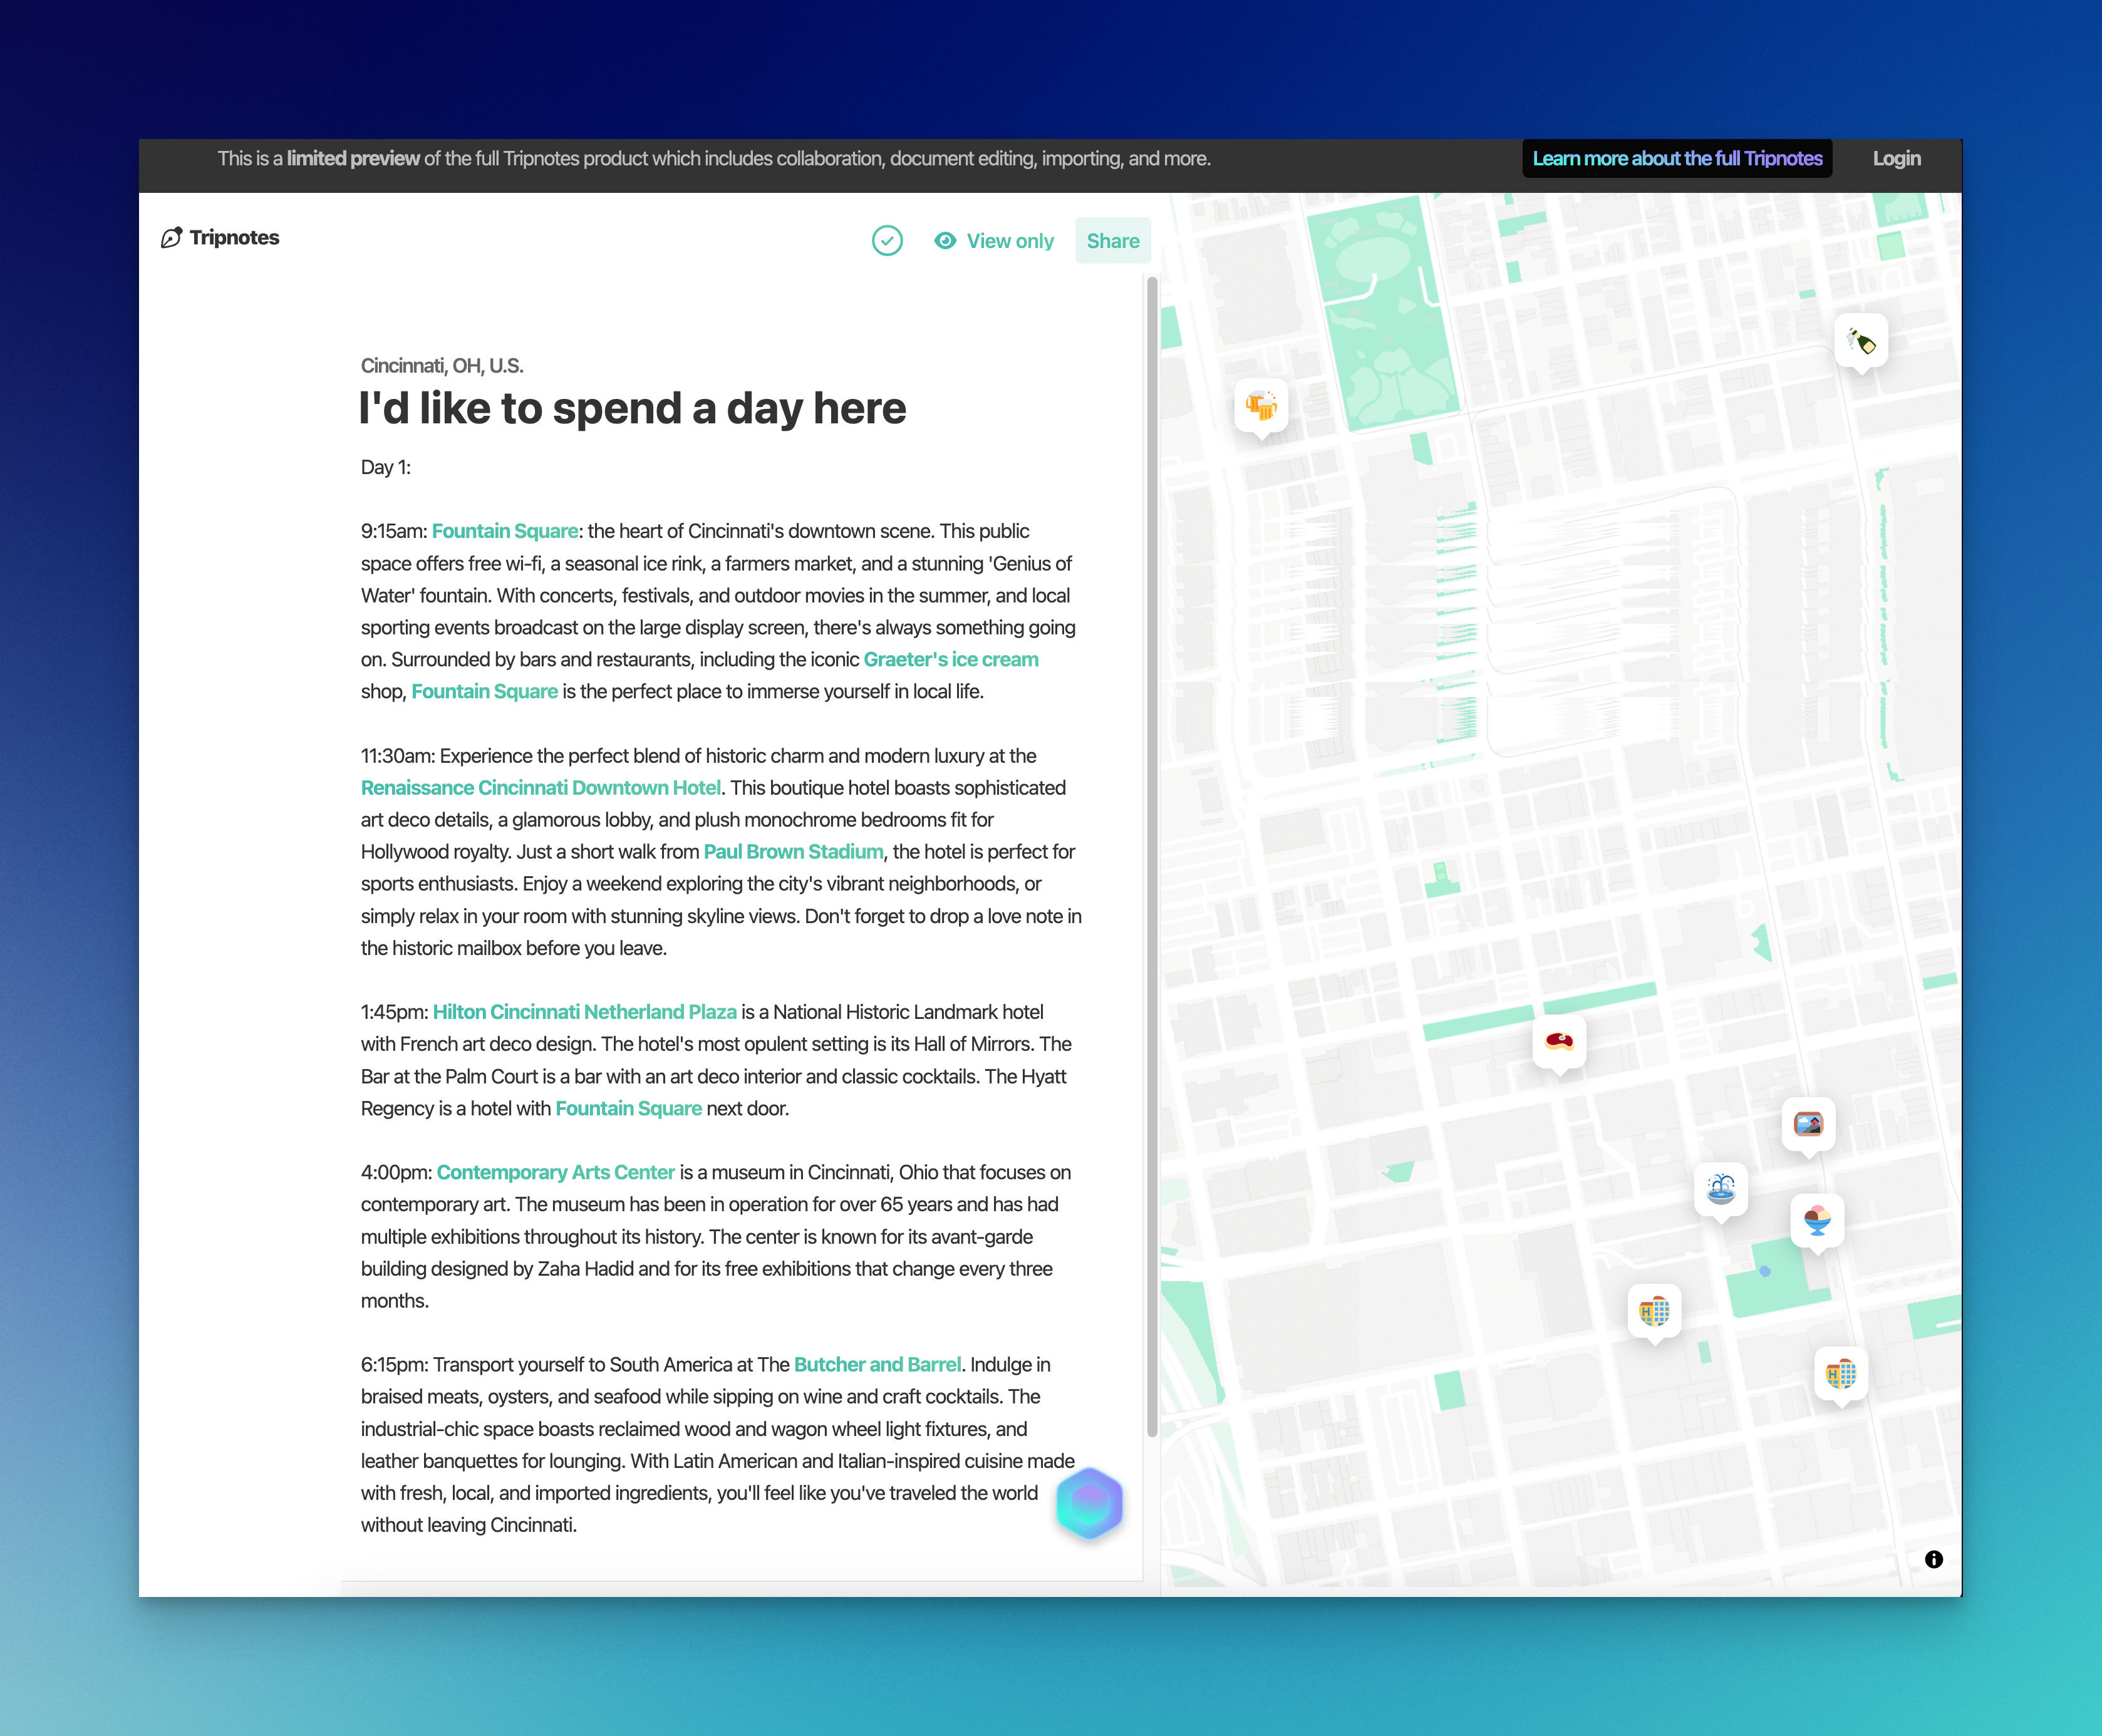Click Login in top bar
The image size is (2102, 1736).
tap(1896, 158)
